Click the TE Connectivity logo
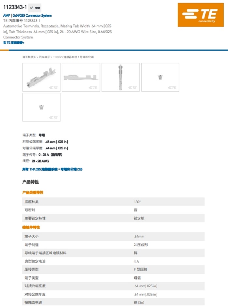228x306 pixels. [201, 15]
